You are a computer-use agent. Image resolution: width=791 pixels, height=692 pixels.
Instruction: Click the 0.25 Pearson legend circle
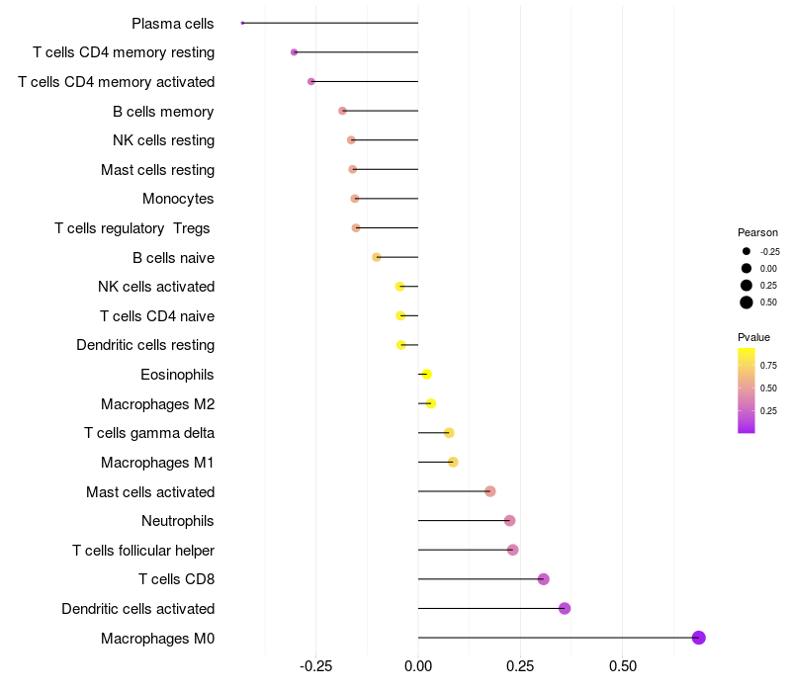pos(747,286)
